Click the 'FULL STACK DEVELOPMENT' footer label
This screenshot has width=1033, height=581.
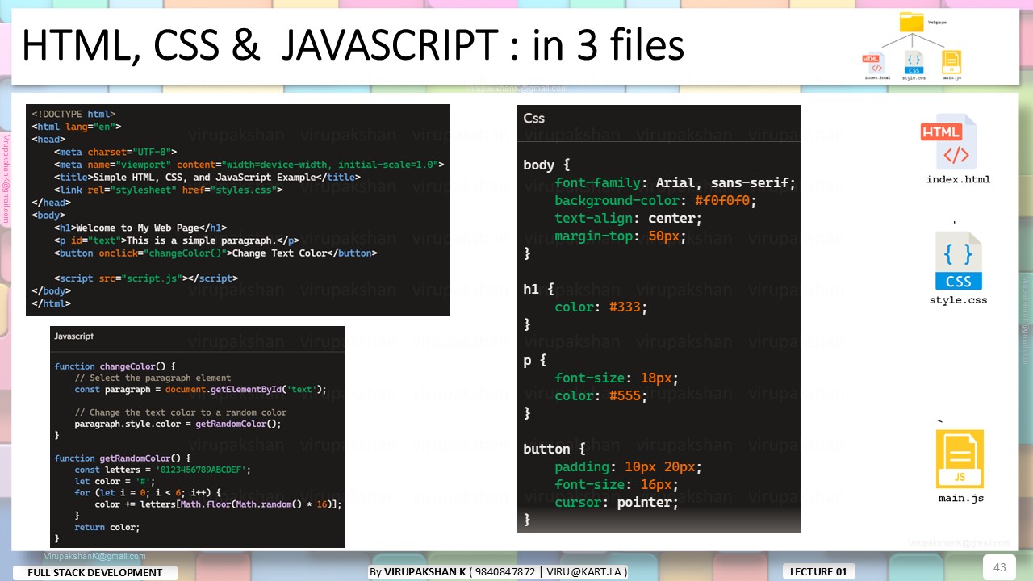(x=95, y=572)
